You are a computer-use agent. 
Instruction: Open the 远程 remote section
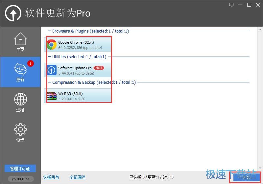click(x=20, y=102)
